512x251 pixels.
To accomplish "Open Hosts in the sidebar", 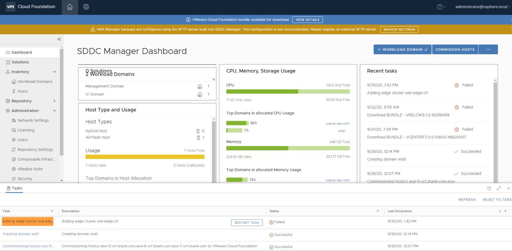I will [23, 91].
